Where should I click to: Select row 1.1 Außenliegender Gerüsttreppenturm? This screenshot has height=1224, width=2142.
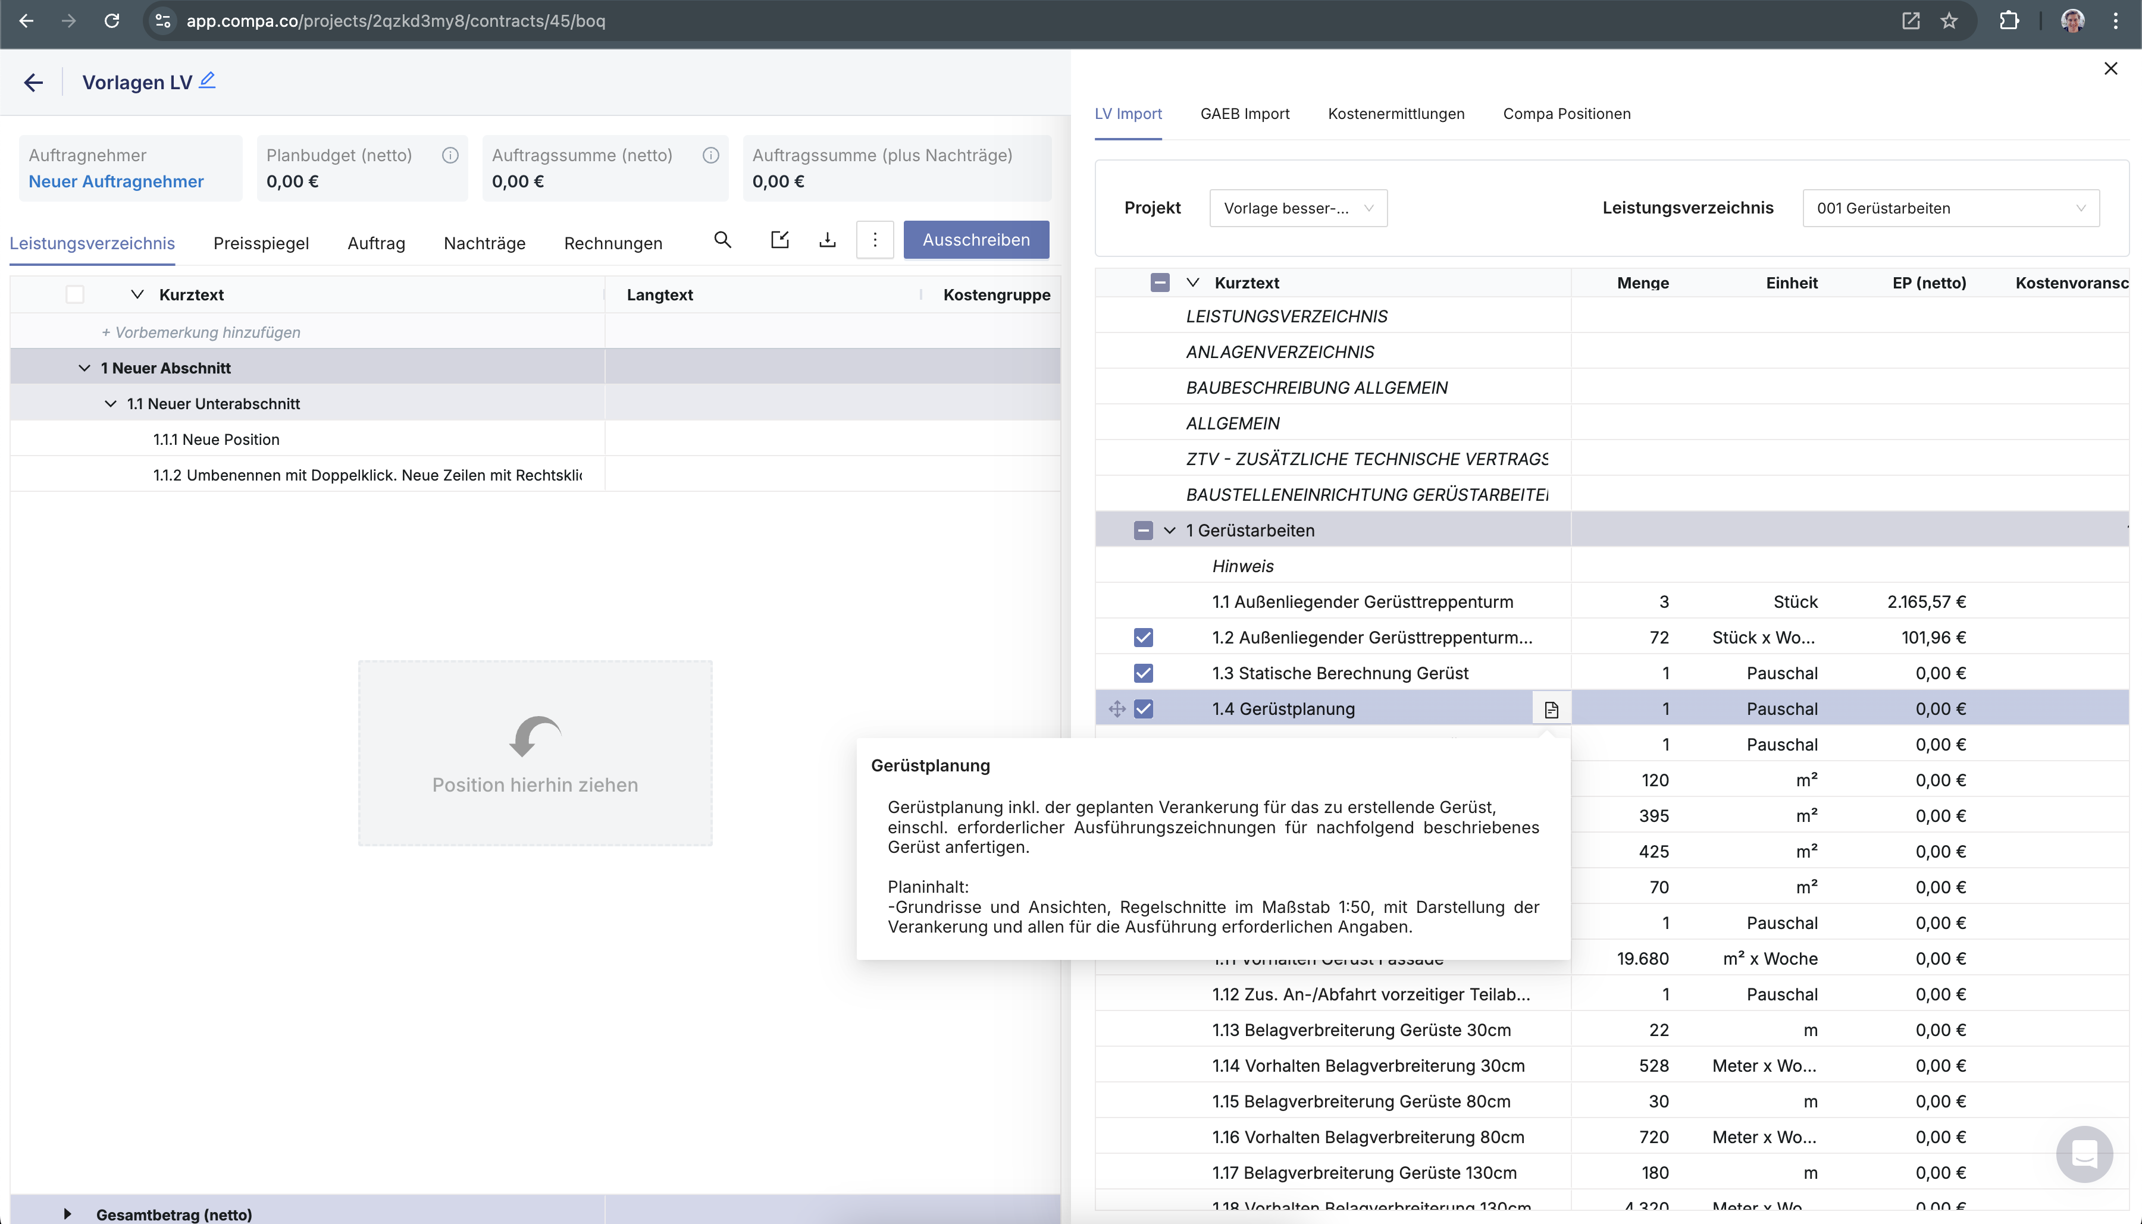pos(1611,602)
